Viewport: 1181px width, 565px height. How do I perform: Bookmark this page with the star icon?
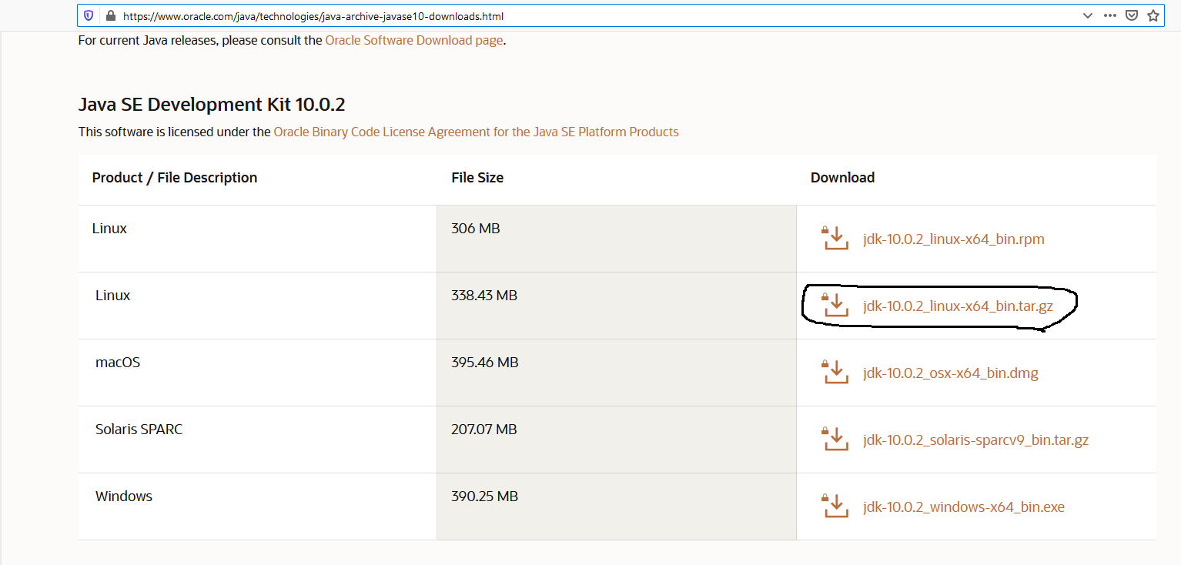pos(1153,15)
